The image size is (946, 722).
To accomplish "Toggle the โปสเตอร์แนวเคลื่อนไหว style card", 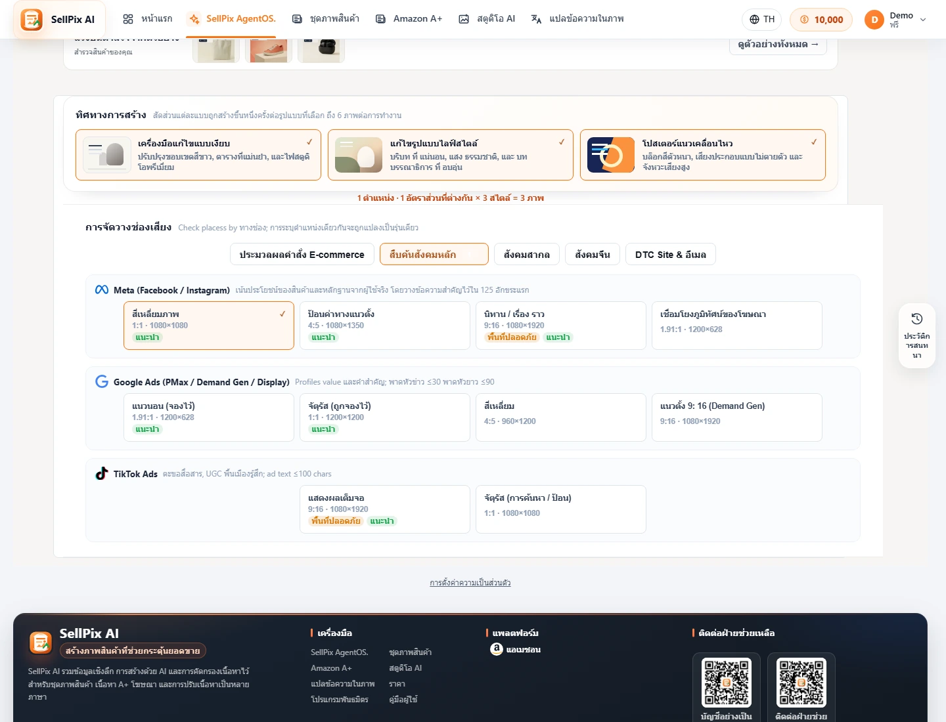I will 703,155.
